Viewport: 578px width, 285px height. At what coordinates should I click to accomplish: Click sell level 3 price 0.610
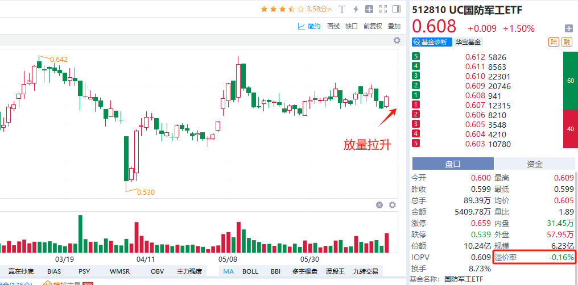pyautogui.click(x=475, y=77)
